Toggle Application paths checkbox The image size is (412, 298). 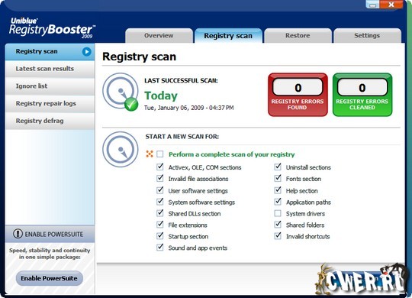[x=278, y=202]
